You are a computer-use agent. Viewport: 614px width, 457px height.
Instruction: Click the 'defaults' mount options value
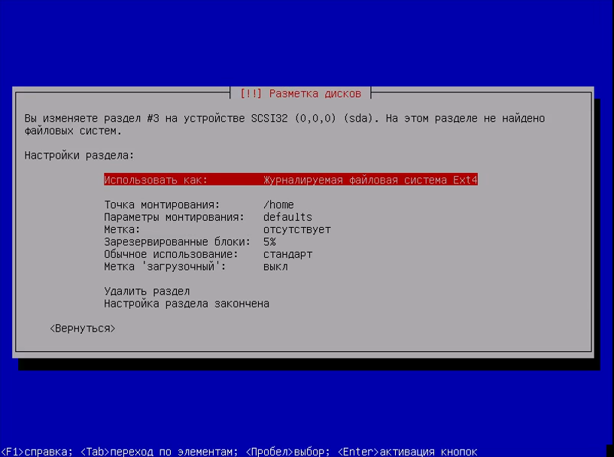pyautogui.click(x=287, y=217)
